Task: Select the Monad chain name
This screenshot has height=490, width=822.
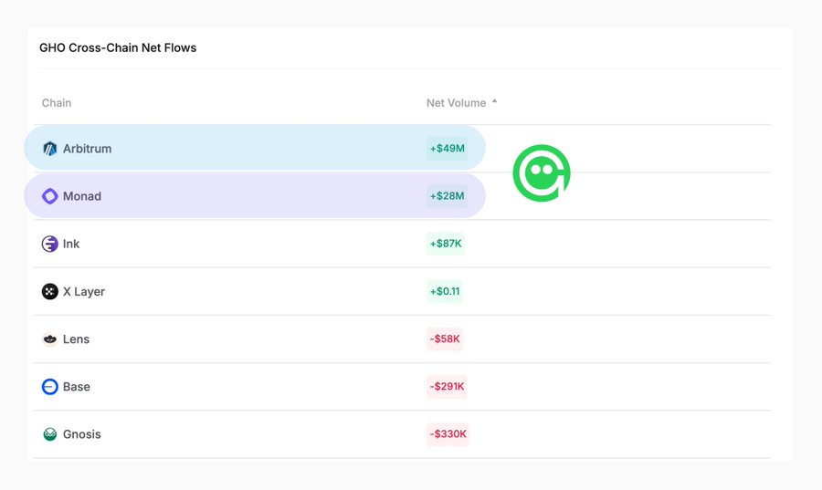Action: pos(82,196)
